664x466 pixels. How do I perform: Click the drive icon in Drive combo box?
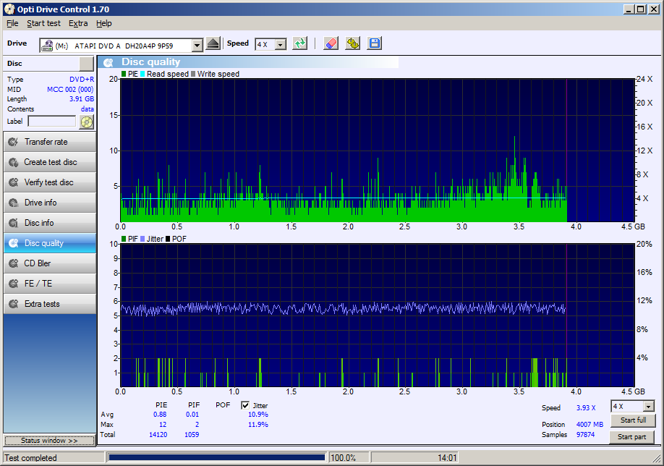pos(47,46)
